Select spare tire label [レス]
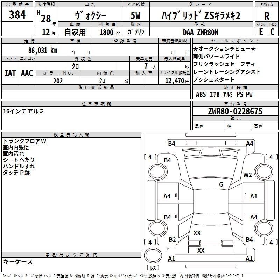280x280 pixels. click(153, 268)
